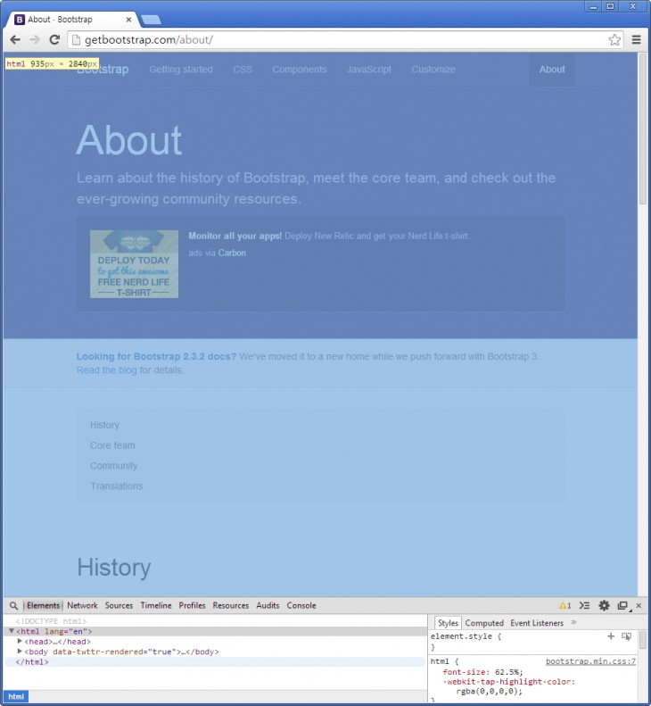651x706 pixels.
Task: Show more sidebar tabs with the double chevron
Action: pyautogui.click(x=573, y=622)
